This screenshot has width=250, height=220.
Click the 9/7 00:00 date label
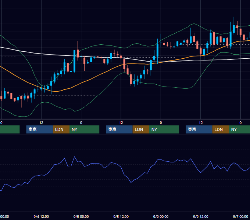click(x=240, y=216)
